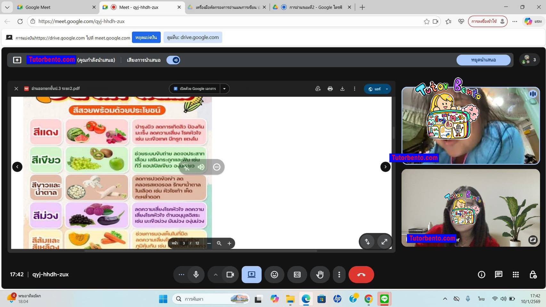Mute the microphone in Google Meet
The width and height of the screenshot is (546, 307).
click(196, 274)
